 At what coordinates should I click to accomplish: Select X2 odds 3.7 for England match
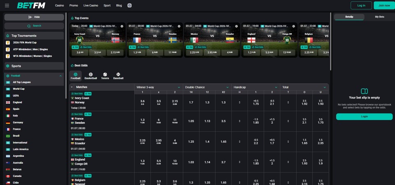[x=223, y=162]
